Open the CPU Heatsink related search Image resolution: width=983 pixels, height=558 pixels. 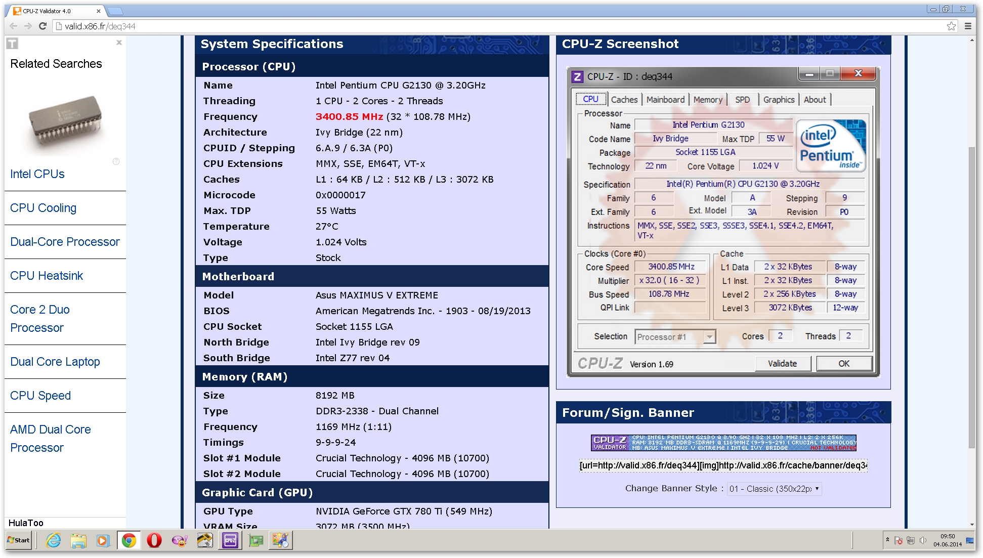click(47, 276)
